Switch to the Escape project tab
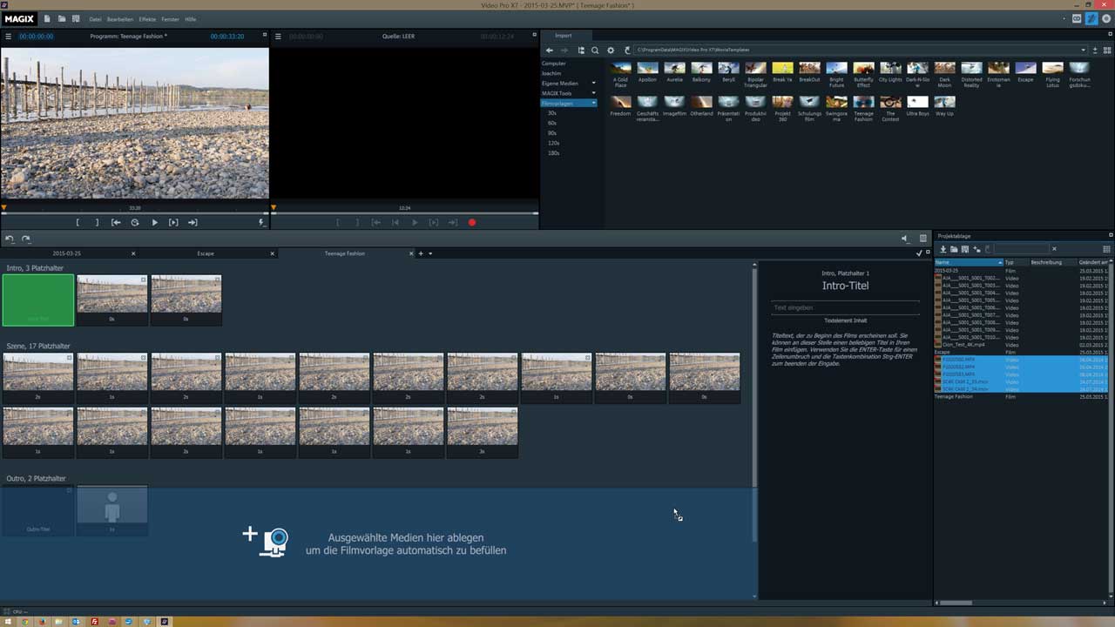Screen dimensions: 1115x627 coord(206,253)
